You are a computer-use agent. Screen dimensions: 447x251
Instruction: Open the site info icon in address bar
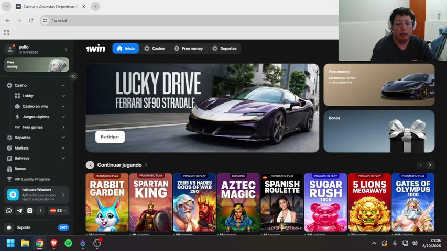pyautogui.click(x=45, y=20)
